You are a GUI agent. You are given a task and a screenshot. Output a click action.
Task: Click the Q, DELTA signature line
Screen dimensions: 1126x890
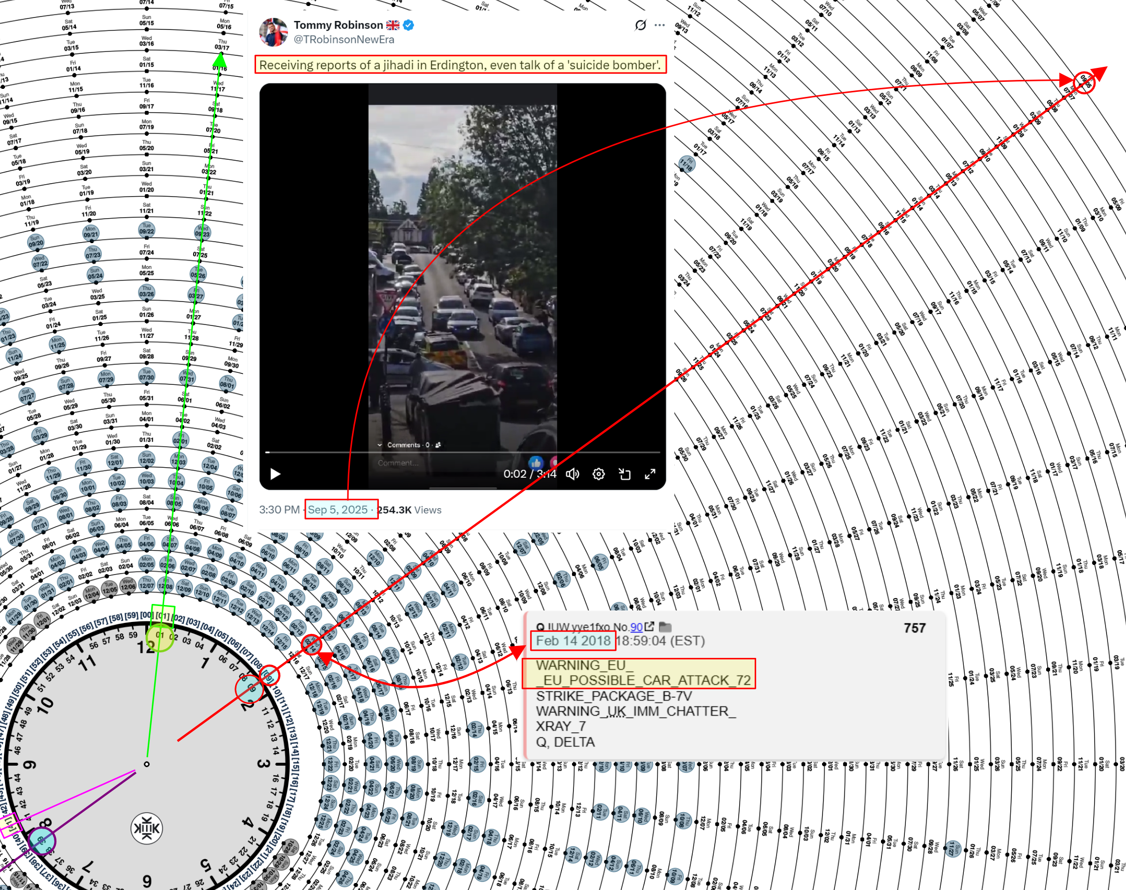point(565,742)
